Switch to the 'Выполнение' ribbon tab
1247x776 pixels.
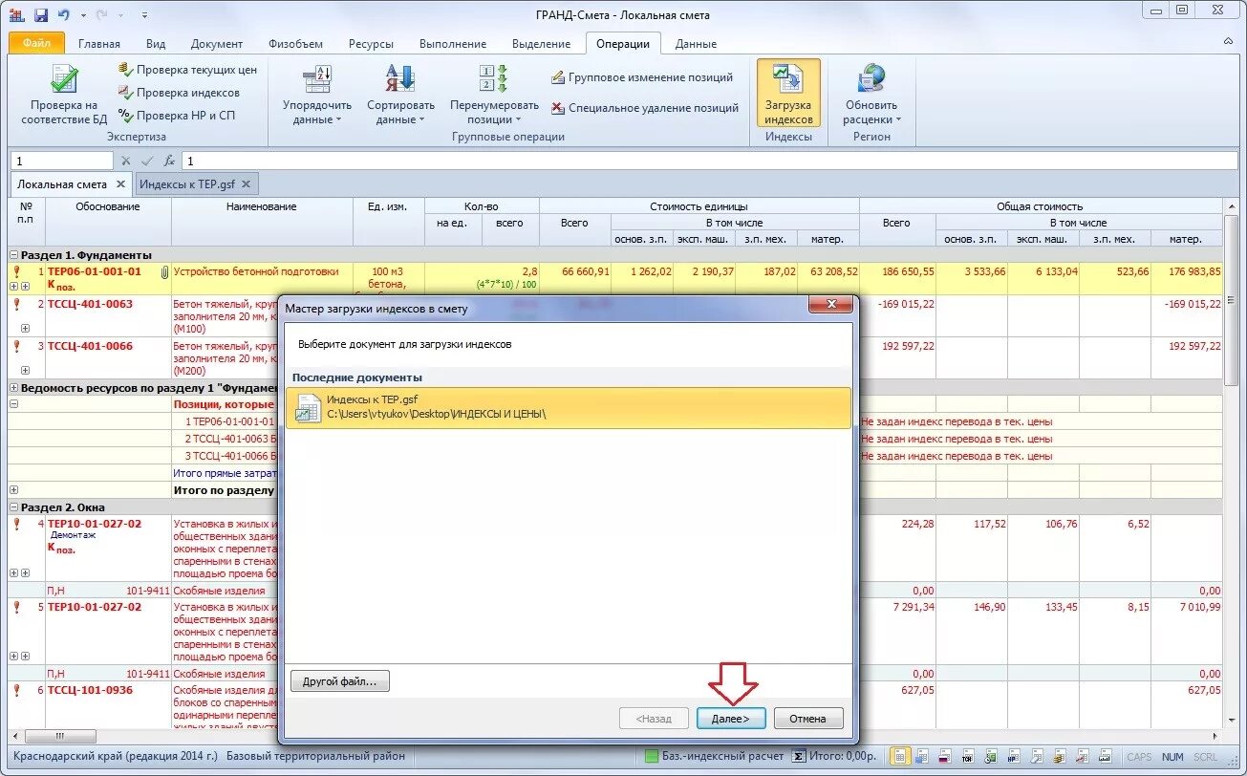pyautogui.click(x=451, y=44)
